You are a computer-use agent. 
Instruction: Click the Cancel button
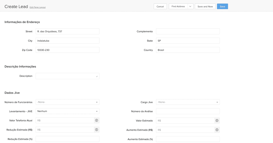pos(160,6)
